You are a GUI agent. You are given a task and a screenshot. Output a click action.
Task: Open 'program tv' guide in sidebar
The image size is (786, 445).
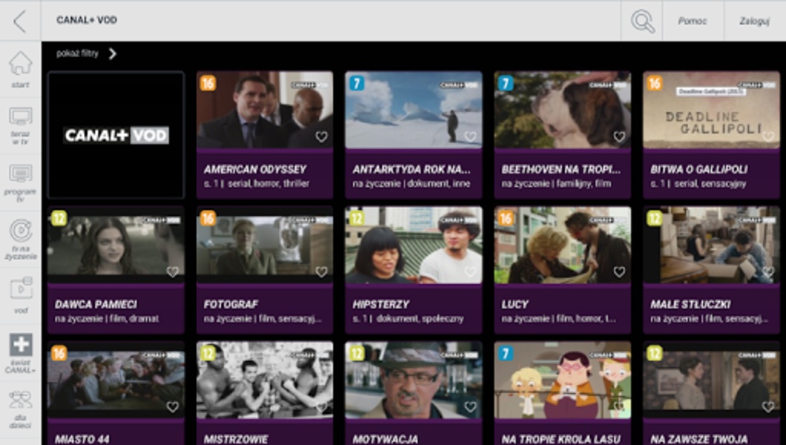click(21, 182)
